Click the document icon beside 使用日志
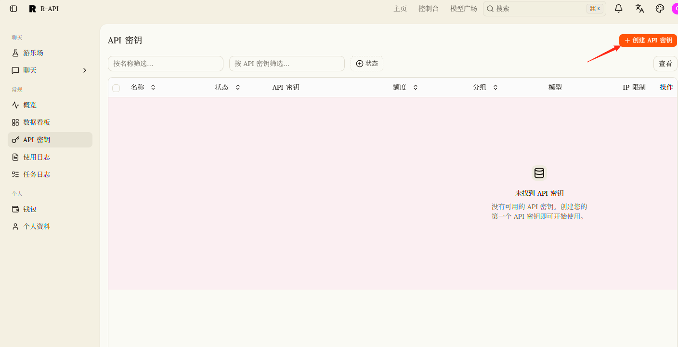Viewport: 678px width, 347px height. pos(15,157)
